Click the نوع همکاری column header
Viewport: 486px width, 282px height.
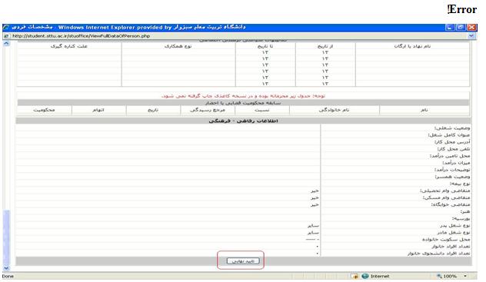tap(178, 46)
